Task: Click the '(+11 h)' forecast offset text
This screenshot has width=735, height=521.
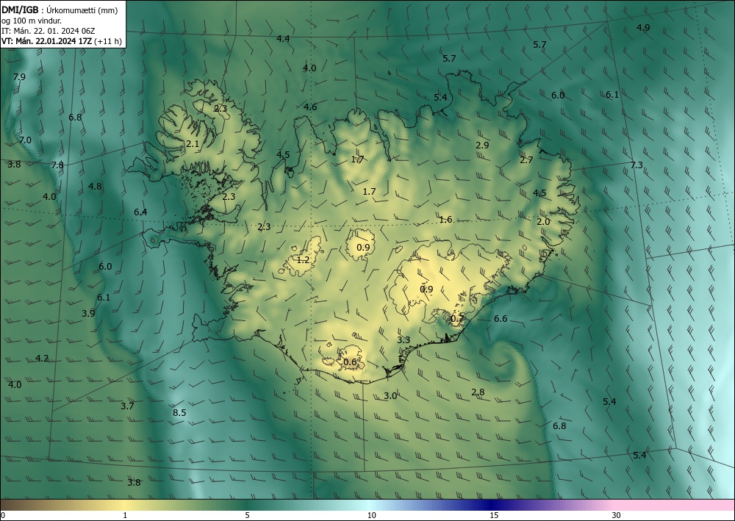Action: [108, 41]
